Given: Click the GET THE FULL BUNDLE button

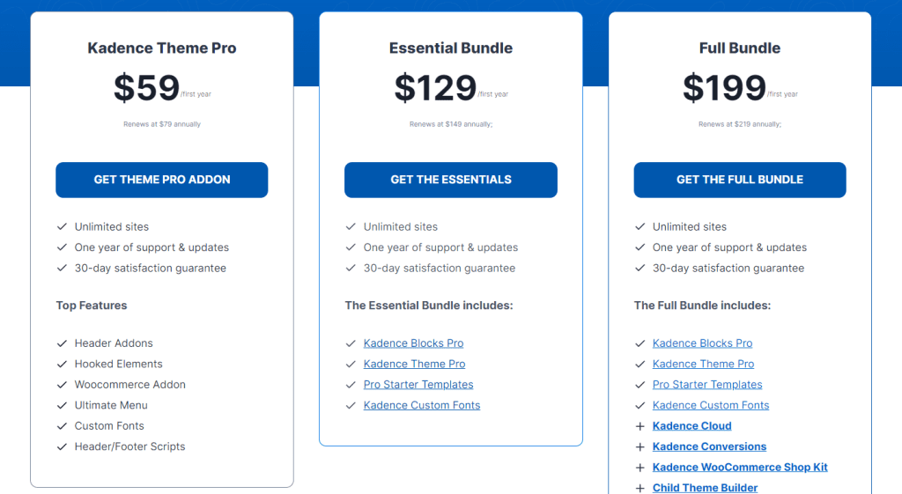Looking at the screenshot, I should (x=740, y=180).
